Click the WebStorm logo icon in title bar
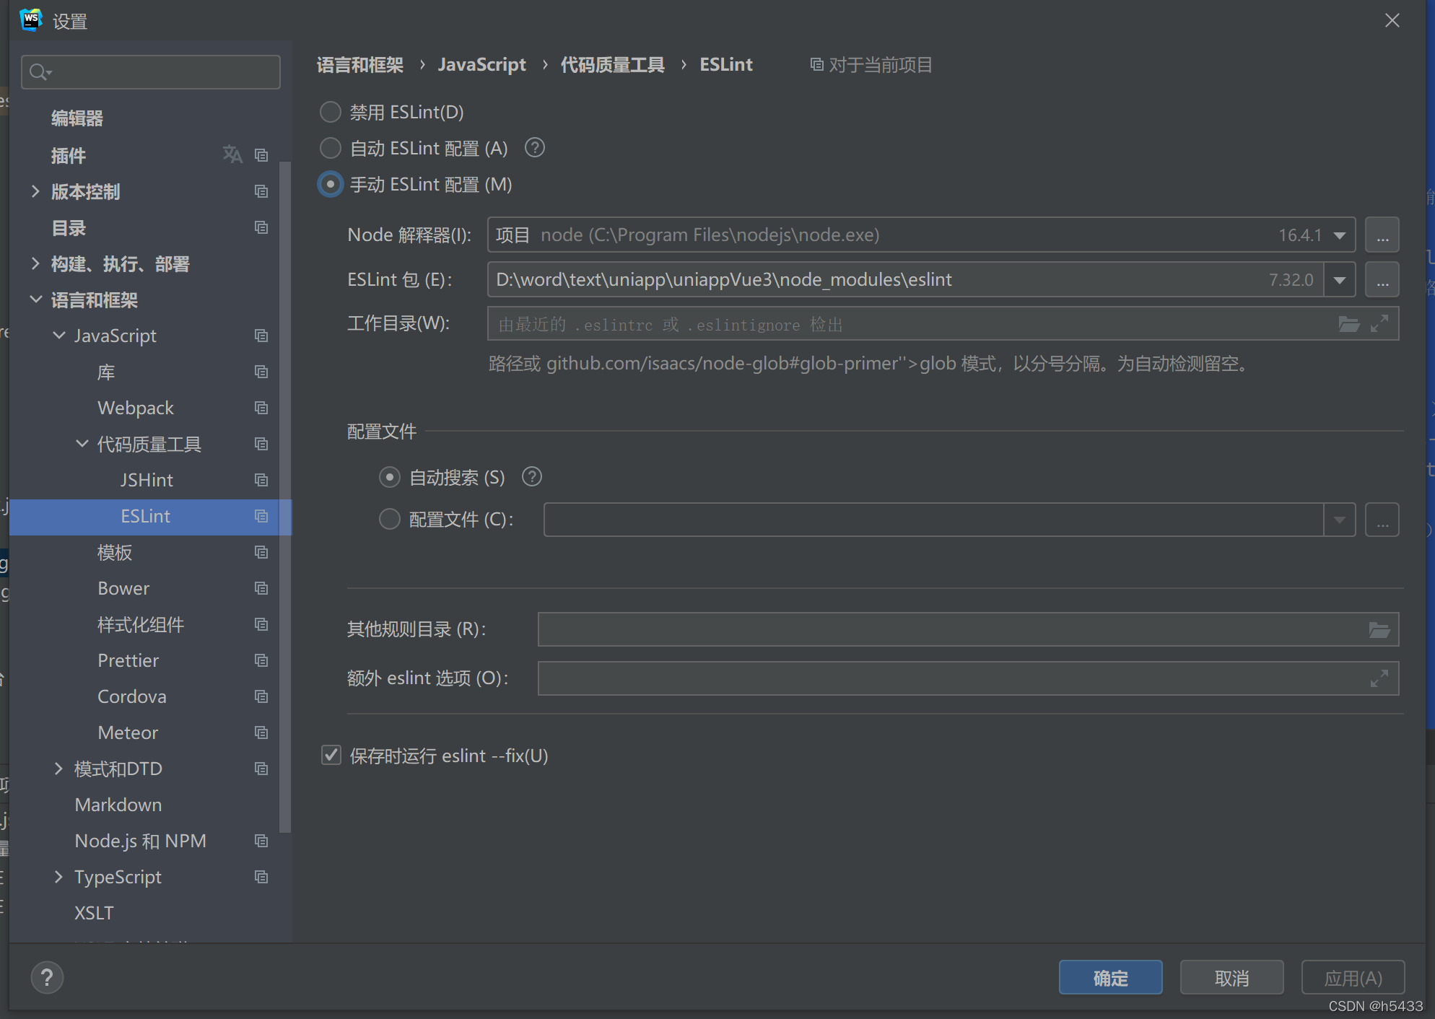Screen dimensions: 1435x1019 click(31, 20)
